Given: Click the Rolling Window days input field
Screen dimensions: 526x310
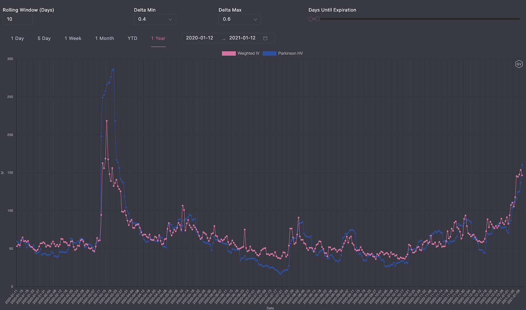Looking at the screenshot, I should coord(18,19).
